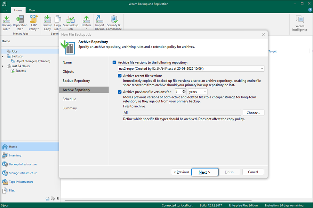Open the help question mark icon

[310, 10]
